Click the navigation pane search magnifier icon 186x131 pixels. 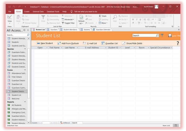click(x=28, y=35)
